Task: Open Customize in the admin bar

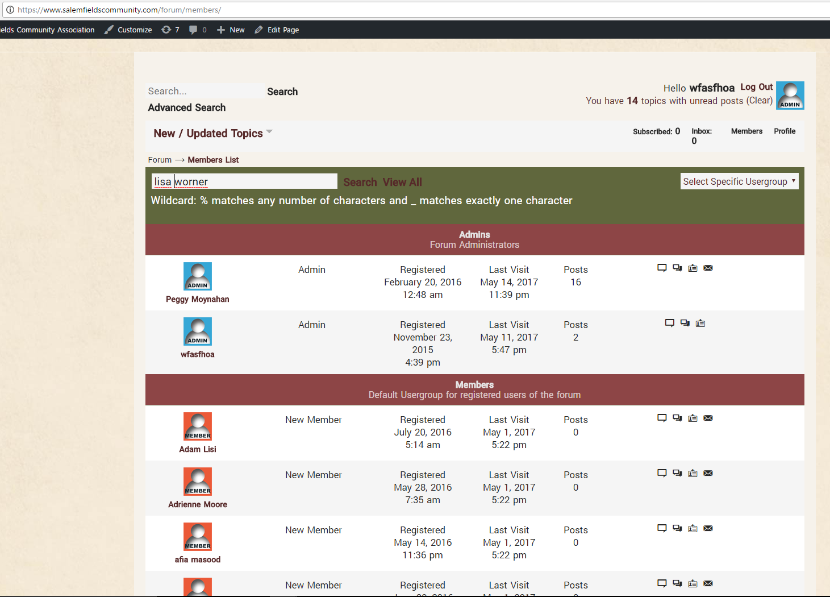Action: coord(128,30)
